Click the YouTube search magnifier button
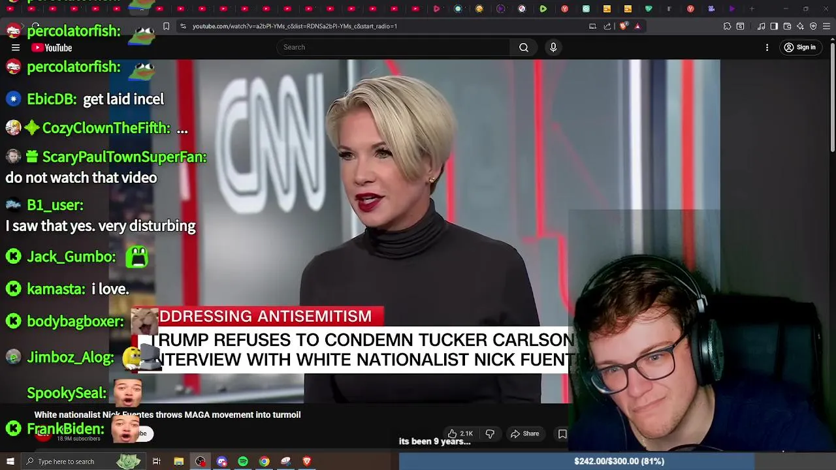The height and width of the screenshot is (470, 836). (524, 47)
